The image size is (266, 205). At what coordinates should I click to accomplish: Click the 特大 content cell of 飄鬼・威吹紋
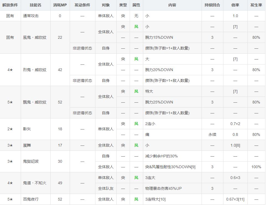pyautogui.click(x=172, y=92)
